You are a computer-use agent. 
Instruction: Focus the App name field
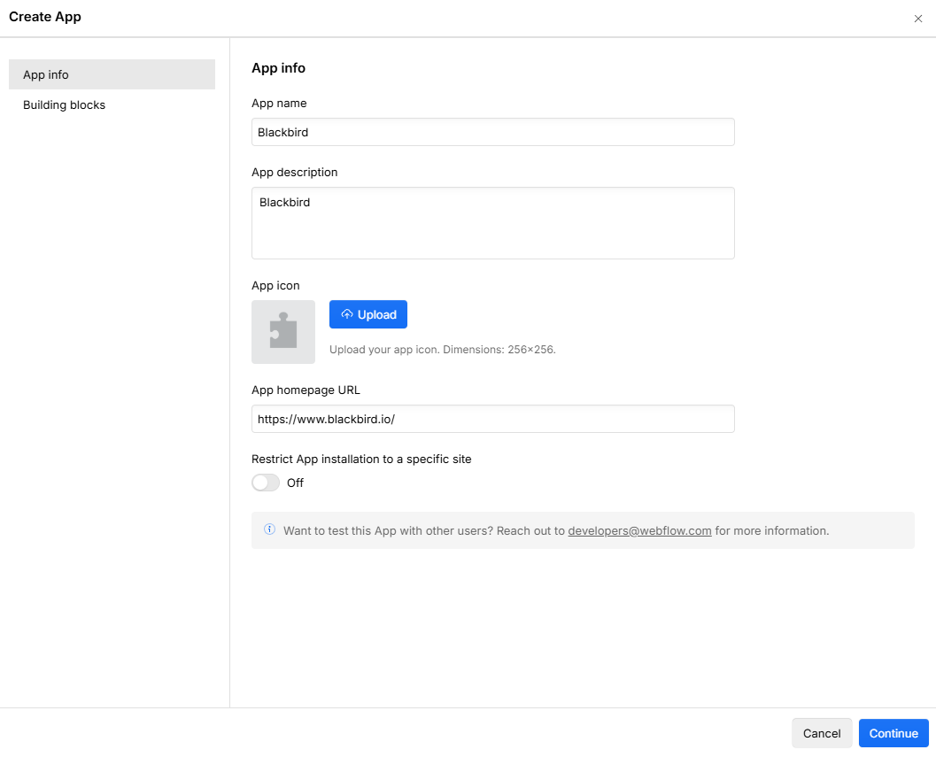(x=492, y=132)
